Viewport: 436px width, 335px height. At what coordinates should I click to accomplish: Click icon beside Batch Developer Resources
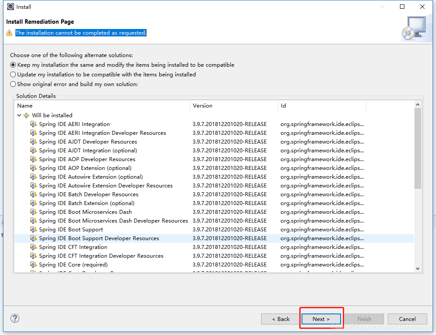coord(33,195)
